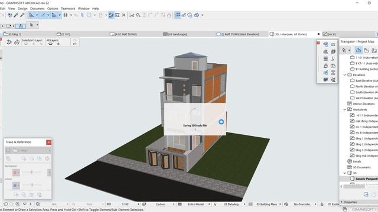Click the blue Active color swatch
The height and width of the screenshot is (212, 378).
coord(15,185)
